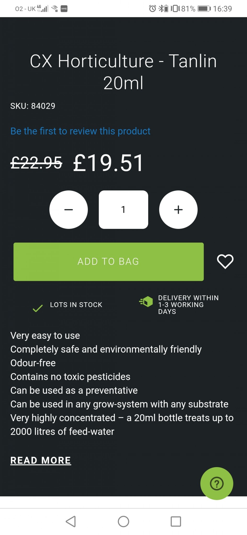Decrease quantity with minus button

pos(68,210)
